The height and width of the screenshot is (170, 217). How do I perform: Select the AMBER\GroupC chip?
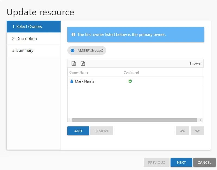(87, 50)
